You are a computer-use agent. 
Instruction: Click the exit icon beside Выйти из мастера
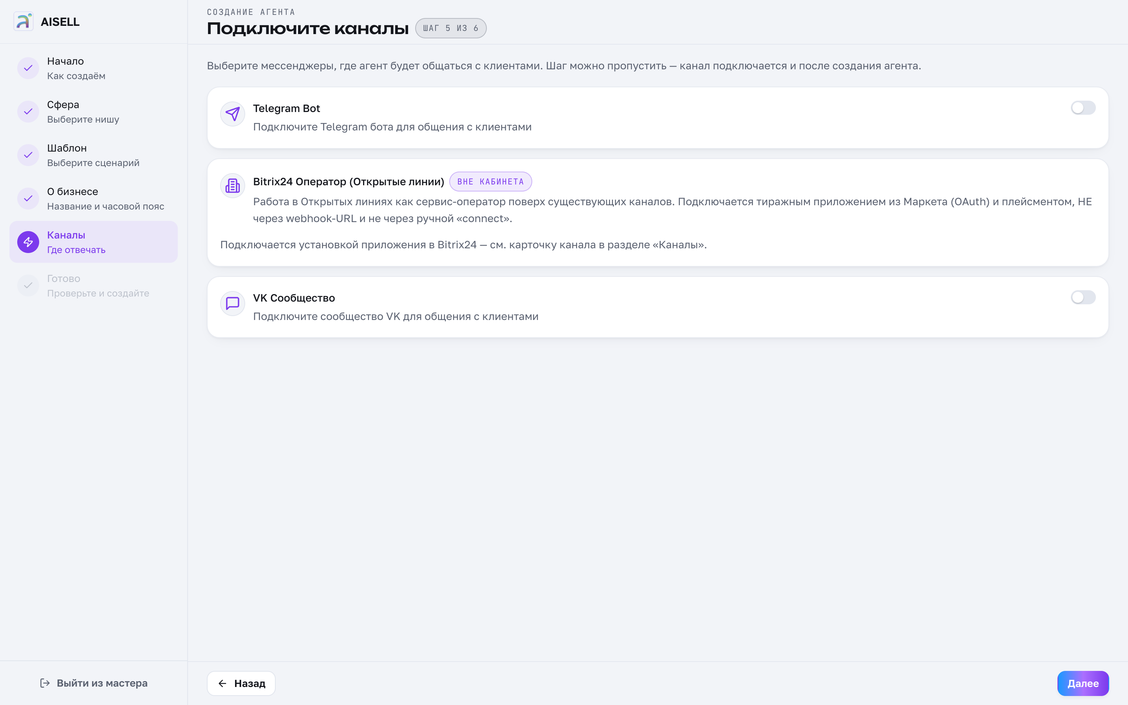pyautogui.click(x=45, y=683)
